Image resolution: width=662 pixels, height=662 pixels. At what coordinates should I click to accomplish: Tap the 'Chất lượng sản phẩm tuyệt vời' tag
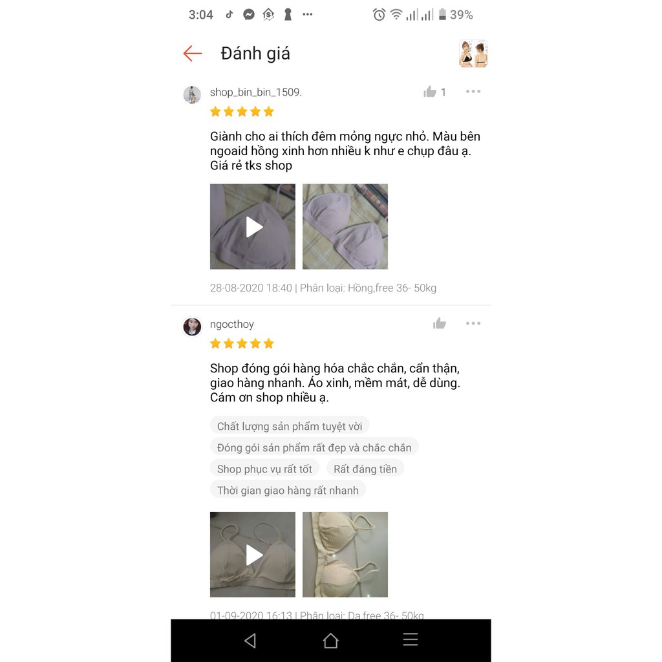click(x=290, y=426)
